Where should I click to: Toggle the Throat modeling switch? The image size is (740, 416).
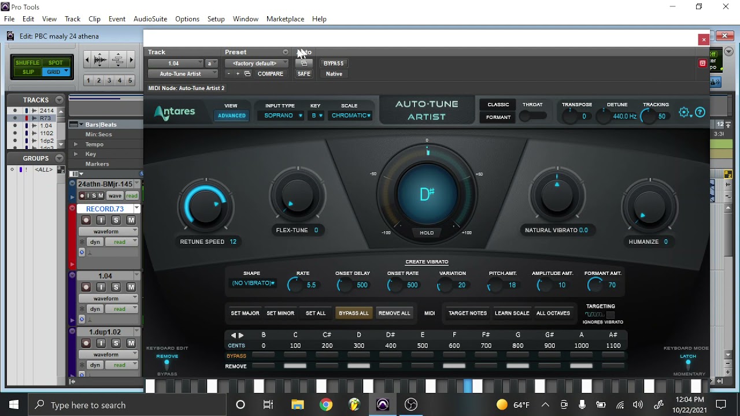[x=532, y=116]
